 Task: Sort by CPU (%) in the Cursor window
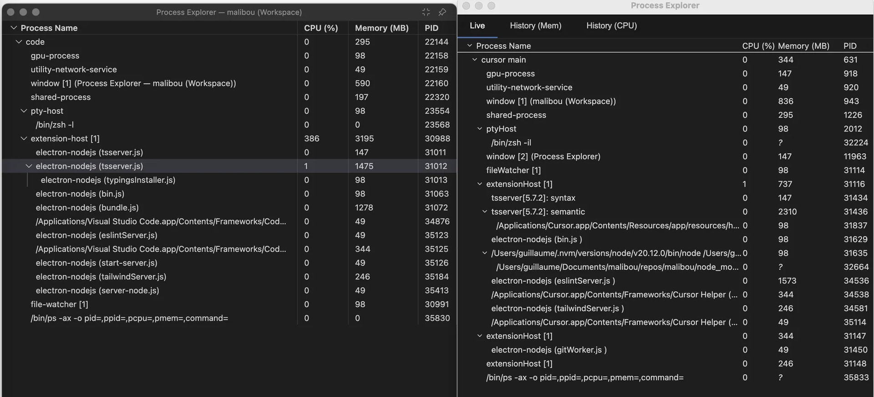pyautogui.click(x=758, y=46)
